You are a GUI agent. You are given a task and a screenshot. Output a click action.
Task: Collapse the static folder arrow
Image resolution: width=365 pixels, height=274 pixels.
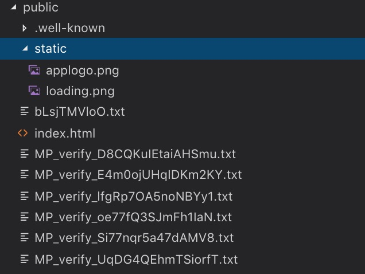[x=25, y=48]
